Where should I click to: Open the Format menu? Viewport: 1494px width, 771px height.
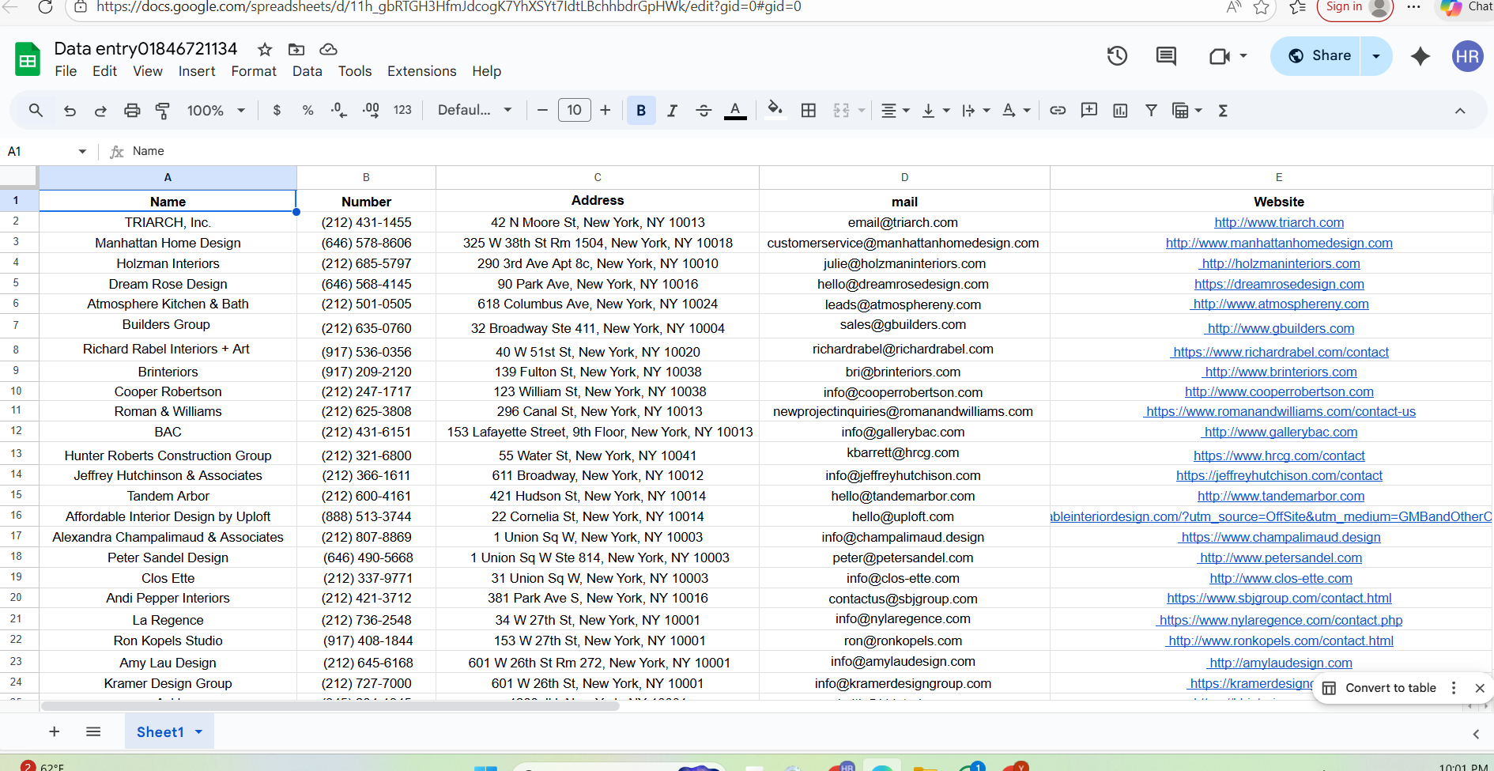coord(254,71)
